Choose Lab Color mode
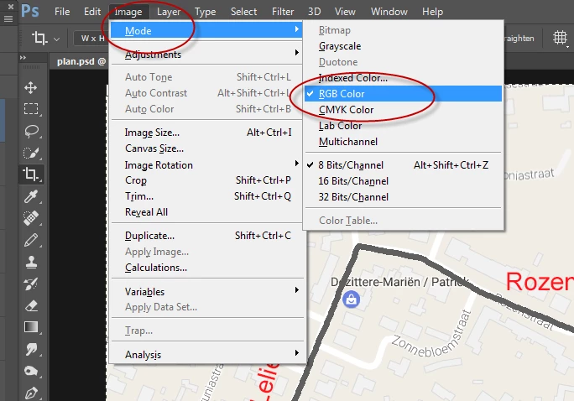Viewport: 574px width, 401px height. [403, 126]
